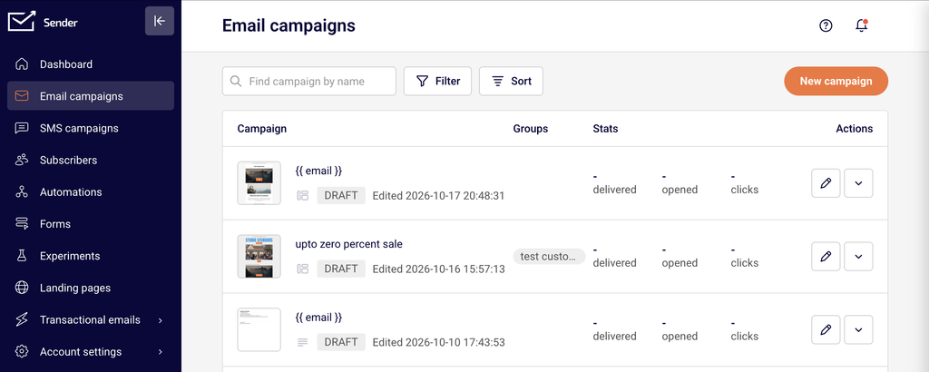Focus the Find campaign by name field
Screen dimensions: 929x372
pyautogui.click(x=309, y=81)
